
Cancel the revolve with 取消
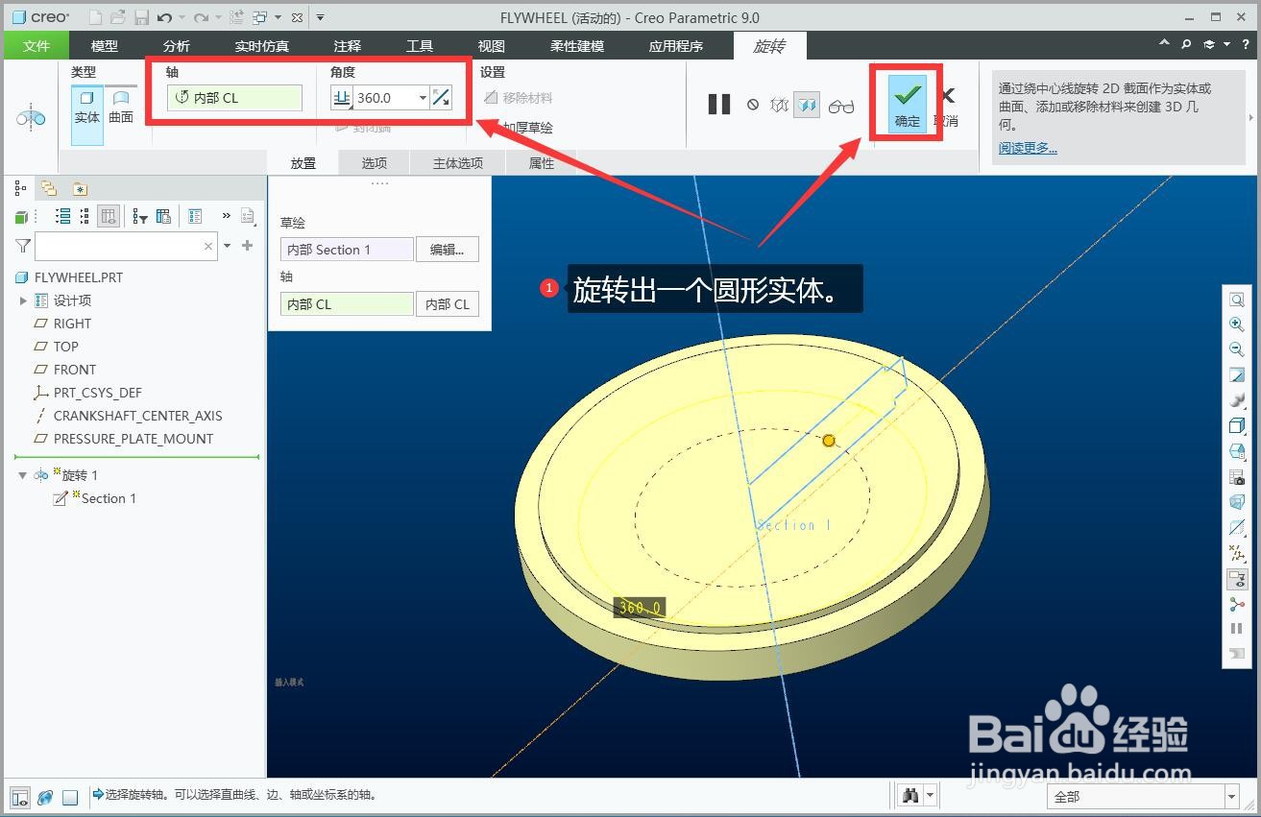click(x=947, y=108)
